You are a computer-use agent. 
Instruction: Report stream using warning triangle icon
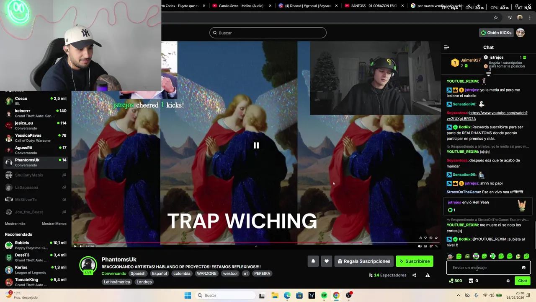point(428,275)
